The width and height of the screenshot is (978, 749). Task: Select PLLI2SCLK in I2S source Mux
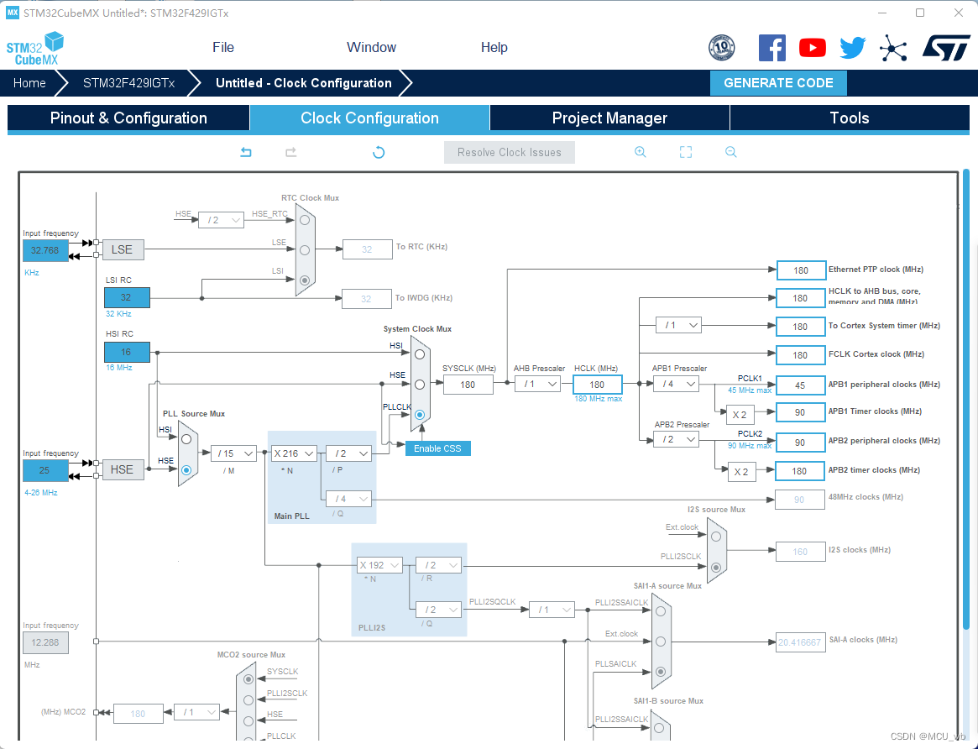pos(716,567)
